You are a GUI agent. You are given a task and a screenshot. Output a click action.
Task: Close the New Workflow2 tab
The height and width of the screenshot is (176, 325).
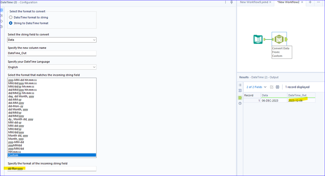click(x=302, y=2)
